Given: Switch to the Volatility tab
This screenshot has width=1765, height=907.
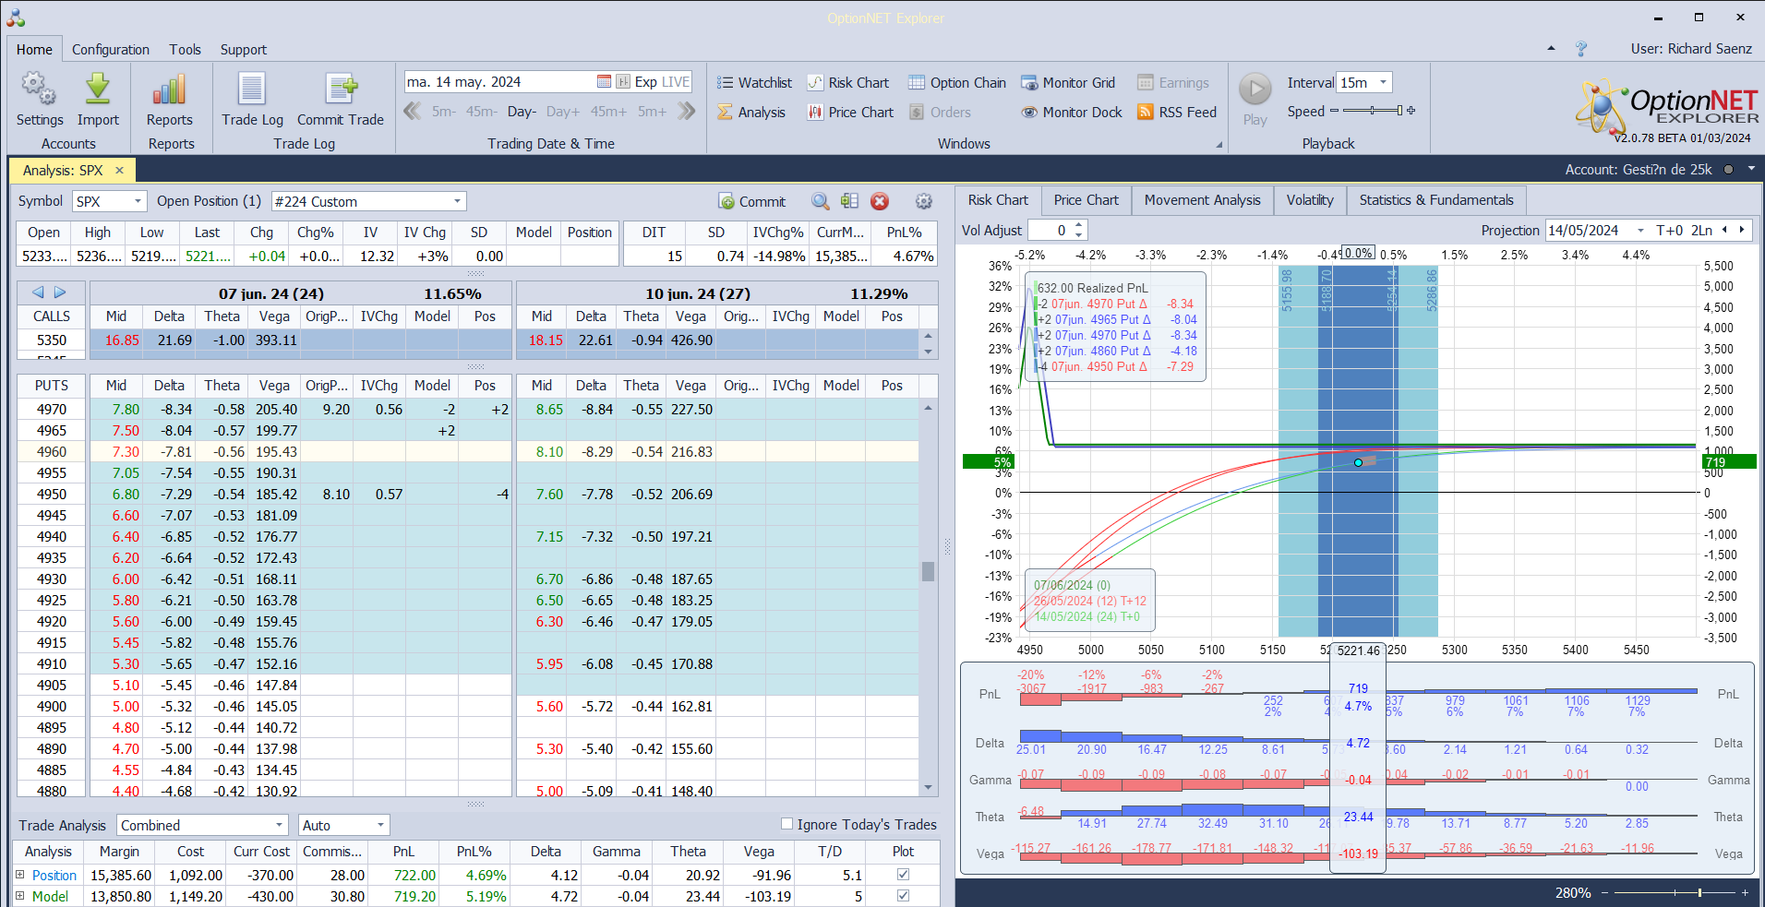Looking at the screenshot, I should click(x=1310, y=200).
